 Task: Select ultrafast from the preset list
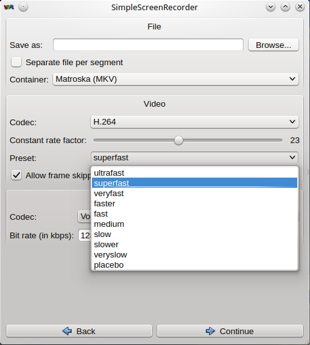click(x=194, y=173)
